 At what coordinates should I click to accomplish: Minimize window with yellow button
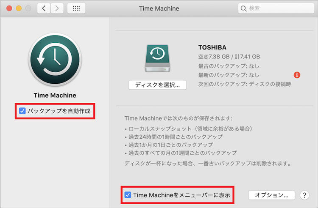click(x=19, y=8)
